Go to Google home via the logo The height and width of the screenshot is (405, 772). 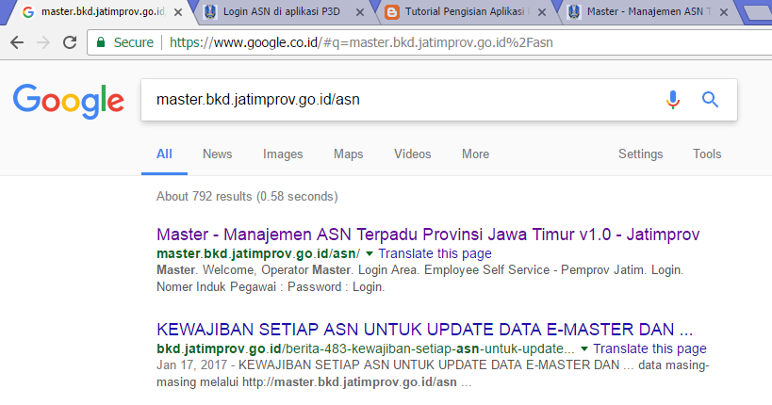coord(69,101)
